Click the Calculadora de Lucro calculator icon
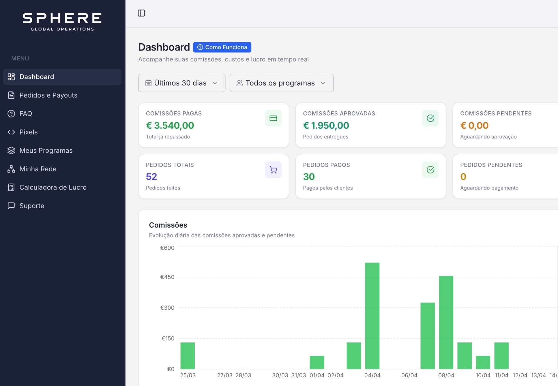Image resolution: width=558 pixels, height=386 pixels. point(11,187)
